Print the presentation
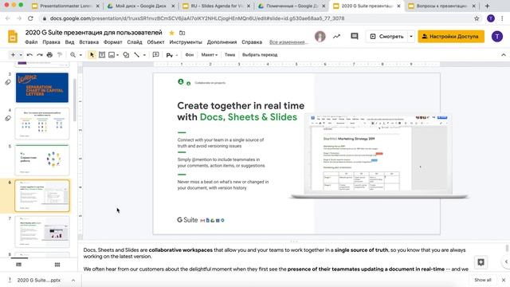This screenshot has width=510, height=287. tap(49, 55)
